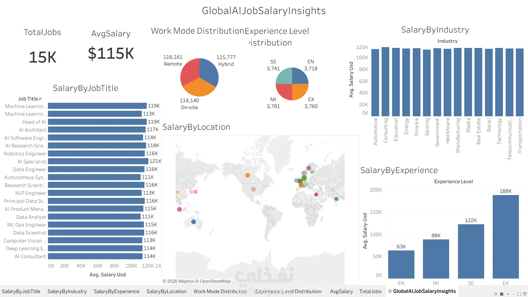Go to previous sheet with left arrow
The width and height of the screenshot is (528, 297).
(508, 294)
